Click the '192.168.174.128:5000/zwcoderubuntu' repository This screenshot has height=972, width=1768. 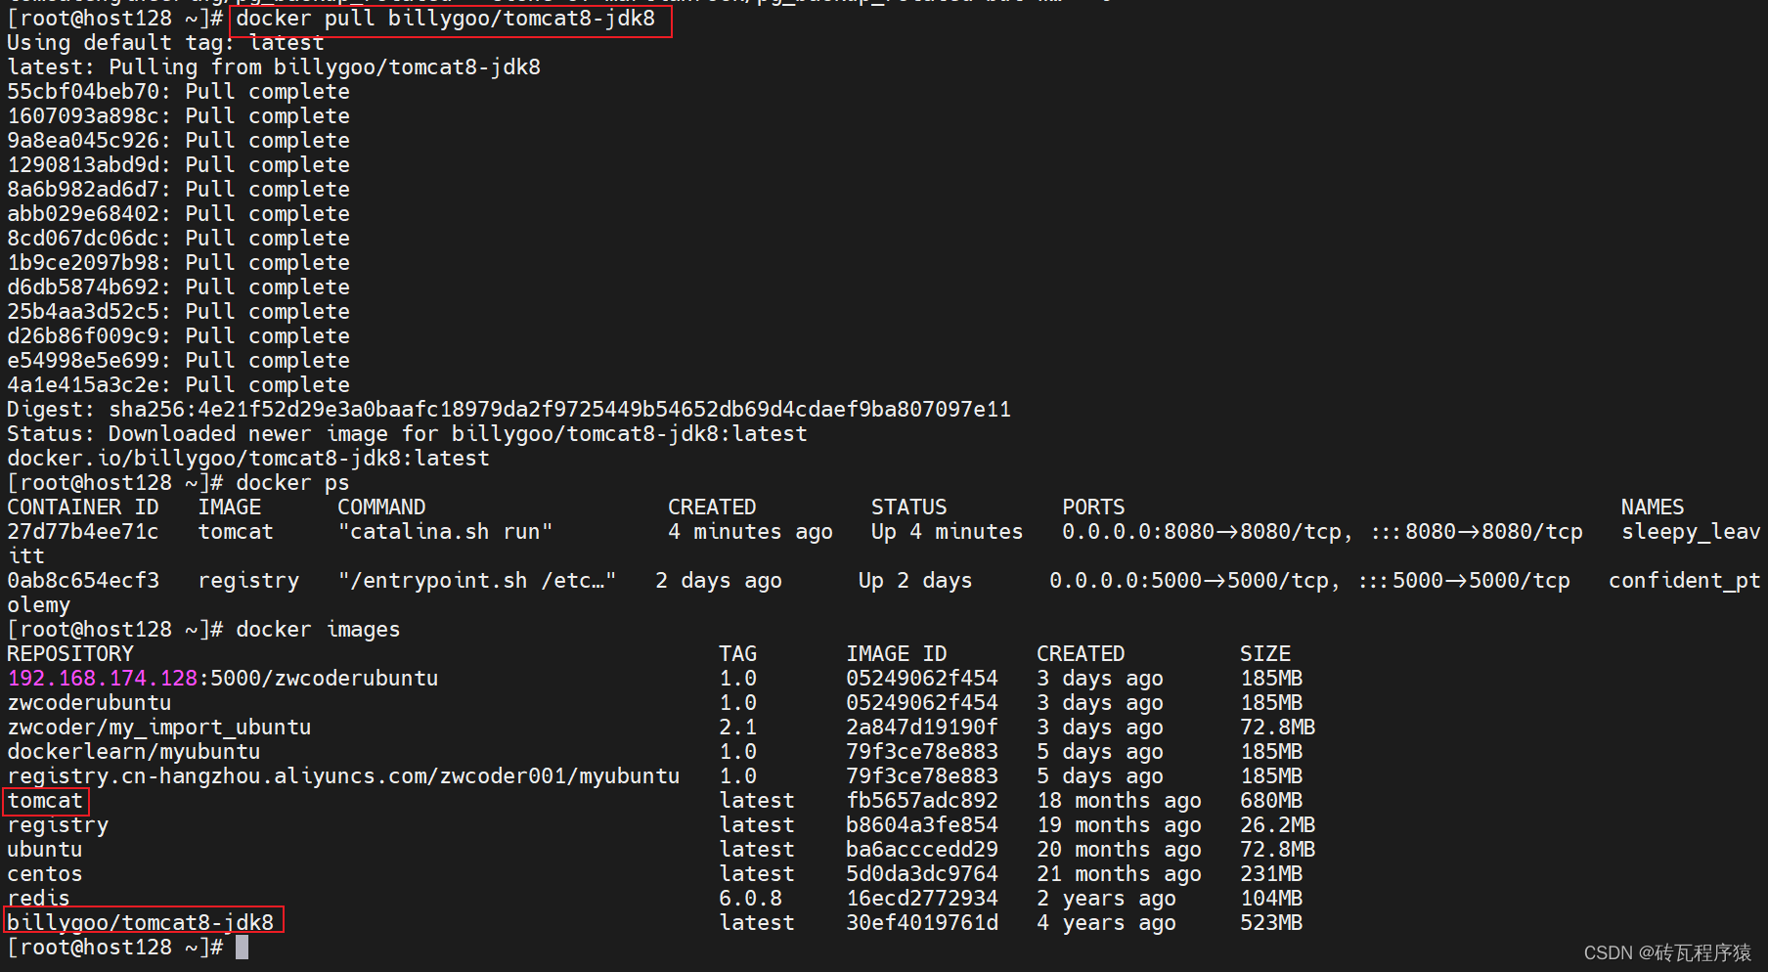pyautogui.click(x=223, y=679)
